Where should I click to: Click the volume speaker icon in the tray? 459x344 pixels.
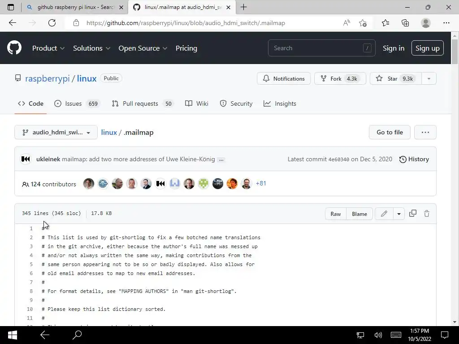click(378, 335)
